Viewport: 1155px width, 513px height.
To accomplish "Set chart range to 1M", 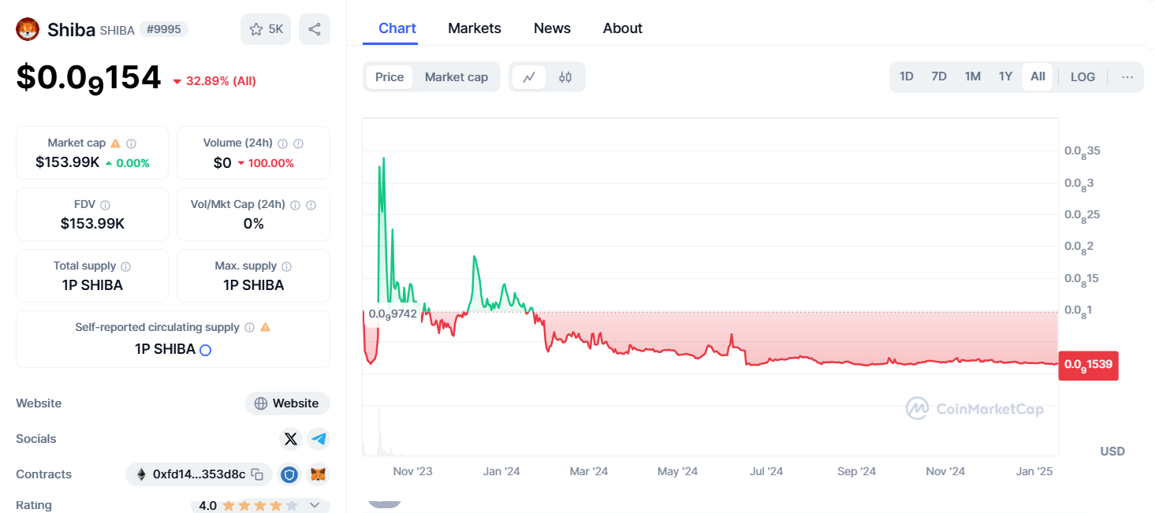I will tap(973, 76).
